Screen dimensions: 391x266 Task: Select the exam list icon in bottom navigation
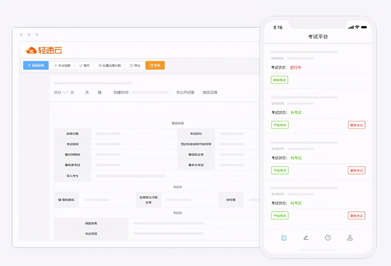tap(284, 238)
